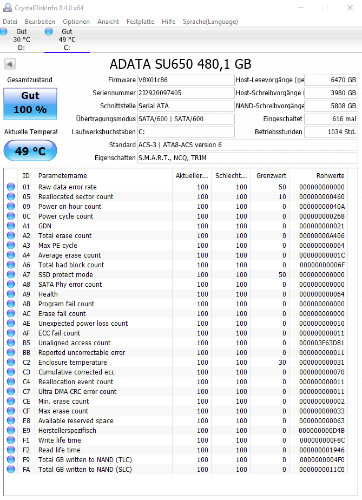Click the Firmware field V8X01c86

[x=186, y=80]
